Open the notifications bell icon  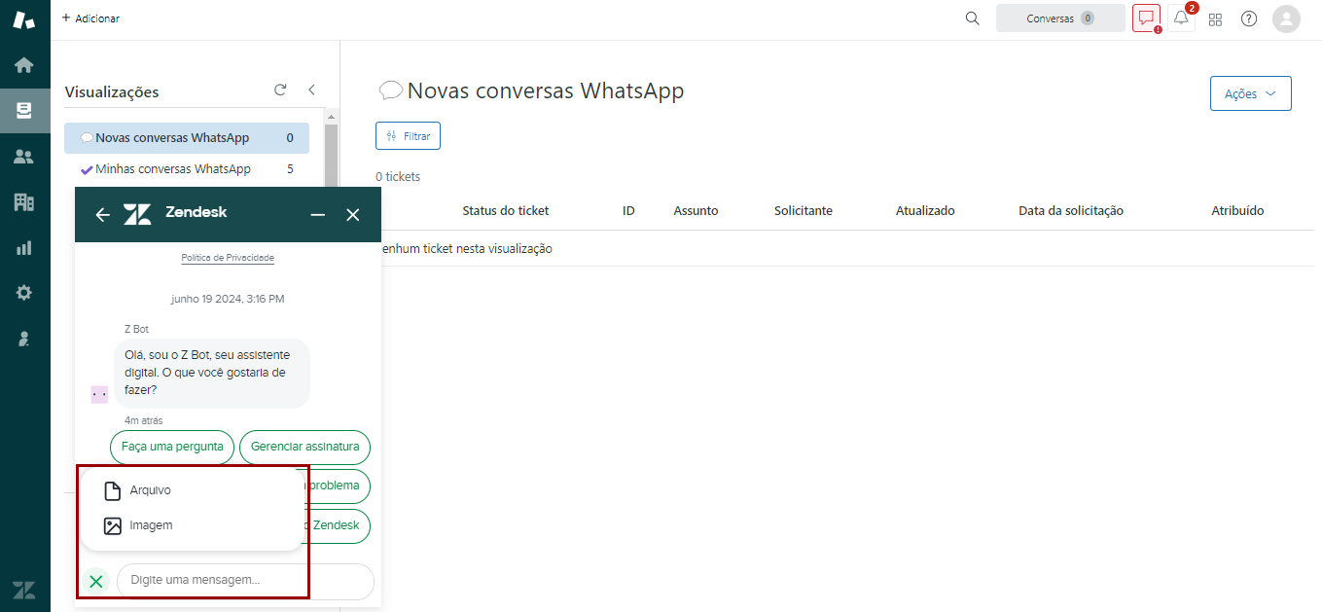point(1181,18)
